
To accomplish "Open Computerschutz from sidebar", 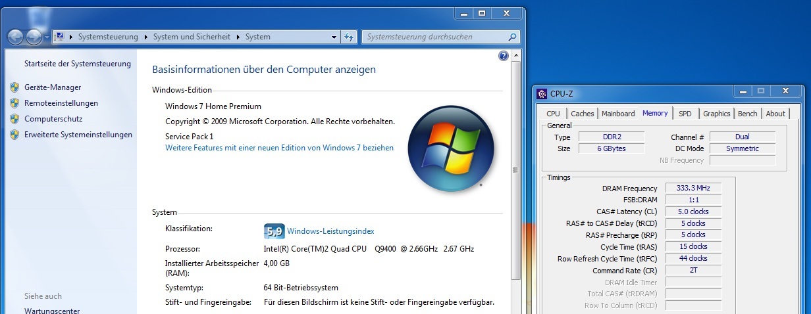I will click(53, 119).
